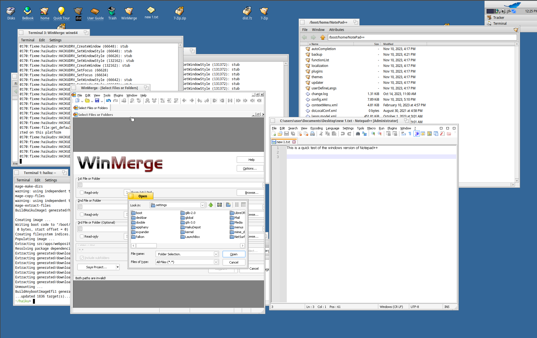Select the kernel folder in Open dialog
The image size is (537, 338).
pyautogui.click(x=187, y=232)
